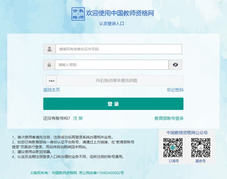The width and height of the screenshot is (227, 179).
Task: Click the 还没有账号吗？ text
Action: coord(57,118)
